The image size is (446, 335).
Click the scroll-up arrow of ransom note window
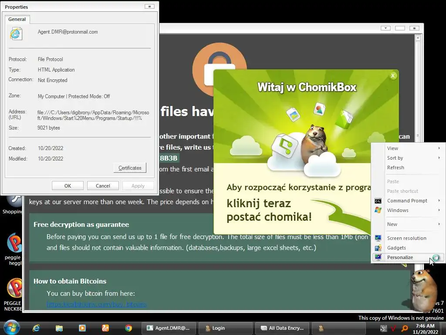pyautogui.click(x=418, y=38)
